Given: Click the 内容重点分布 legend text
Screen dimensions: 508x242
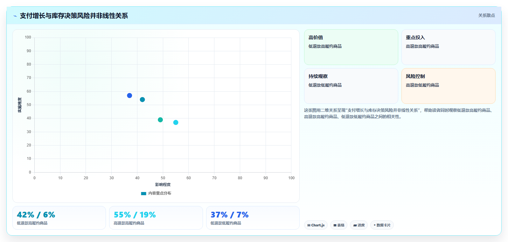Looking at the screenshot, I should 160,193.
